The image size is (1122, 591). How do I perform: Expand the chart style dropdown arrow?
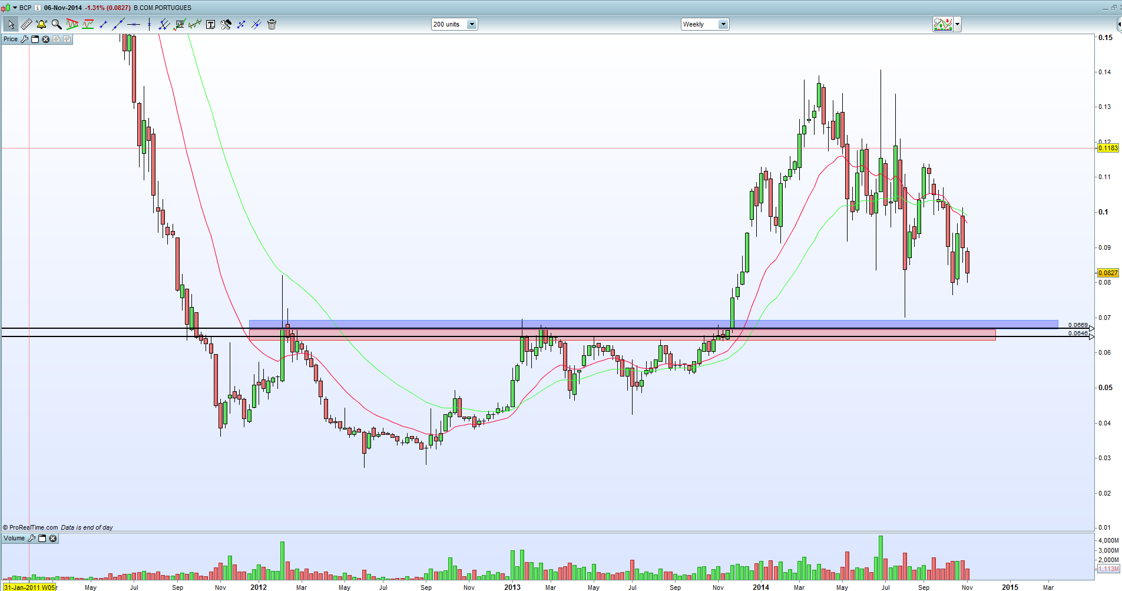coord(958,24)
